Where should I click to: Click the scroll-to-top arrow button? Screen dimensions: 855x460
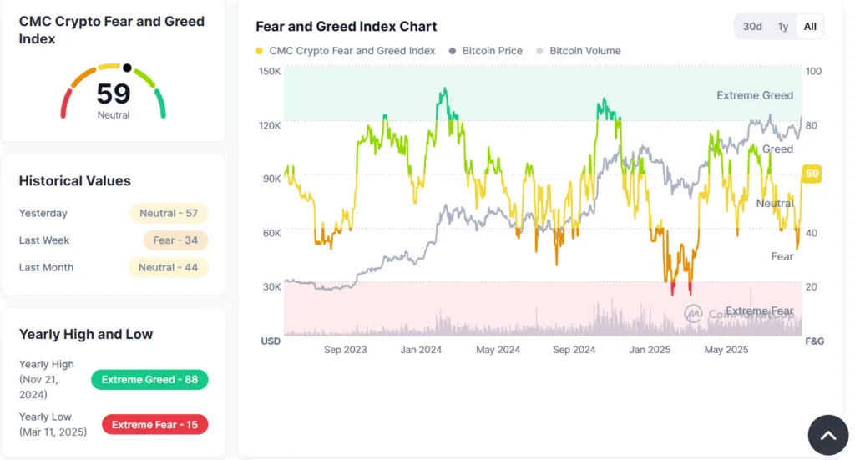827,436
